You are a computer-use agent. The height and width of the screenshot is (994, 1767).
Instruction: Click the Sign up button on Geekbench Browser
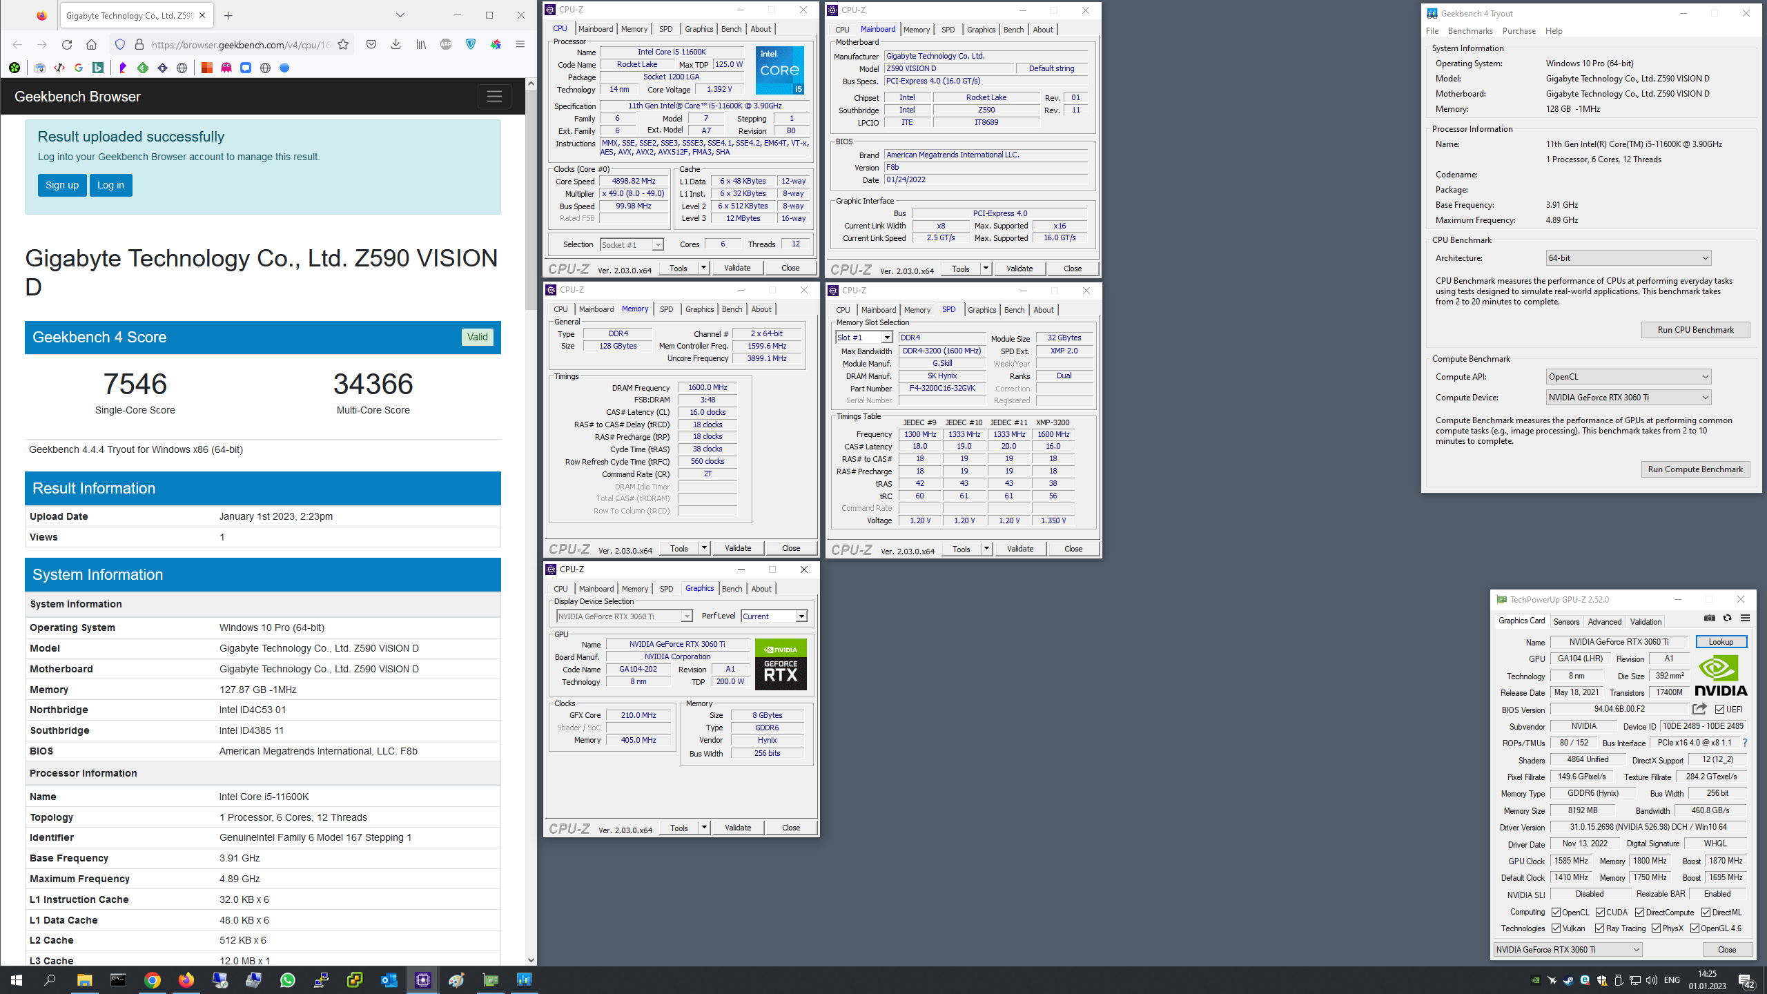point(62,185)
